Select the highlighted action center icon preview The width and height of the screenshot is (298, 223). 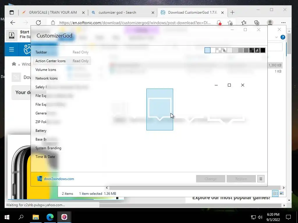(x=160, y=109)
